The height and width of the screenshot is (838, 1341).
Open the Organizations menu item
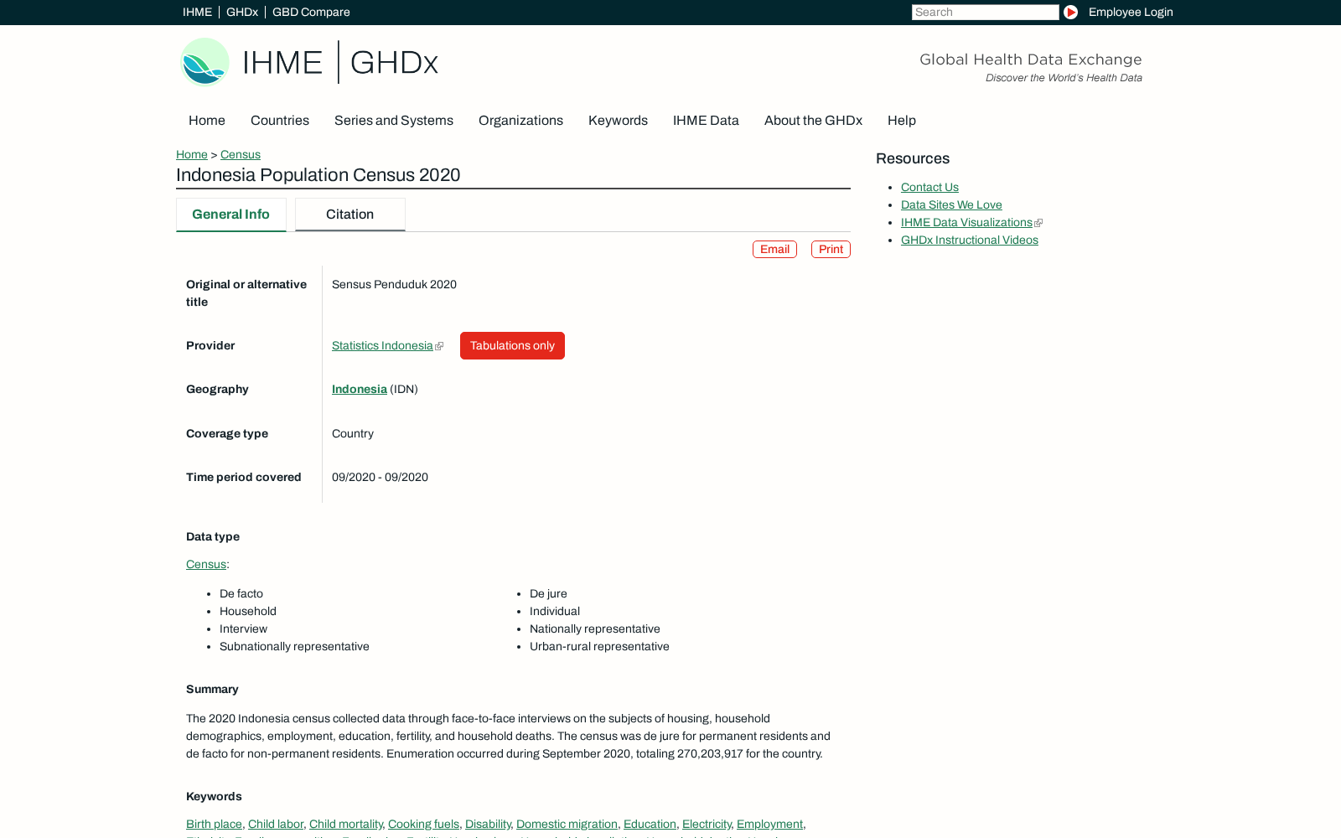520,121
